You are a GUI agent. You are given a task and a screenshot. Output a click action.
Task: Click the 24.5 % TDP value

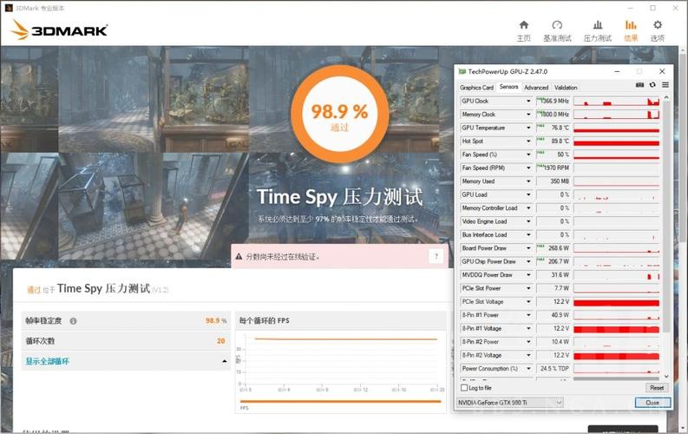click(x=553, y=369)
